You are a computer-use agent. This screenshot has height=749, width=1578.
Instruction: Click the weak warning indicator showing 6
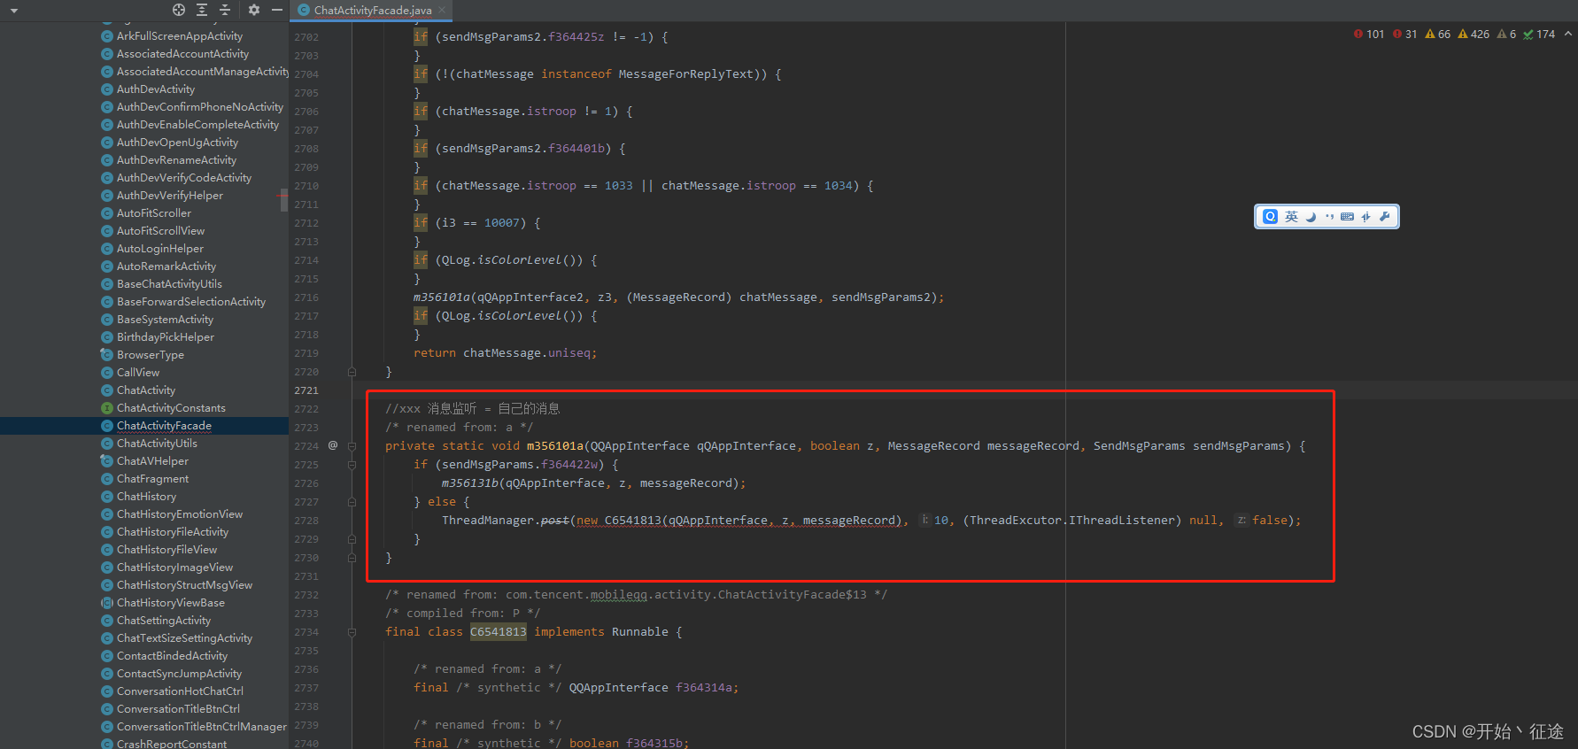[1506, 35]
